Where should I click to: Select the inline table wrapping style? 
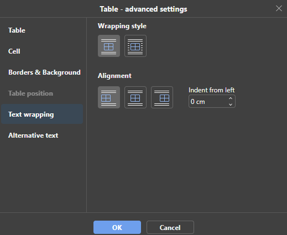[x=109, y=46]
